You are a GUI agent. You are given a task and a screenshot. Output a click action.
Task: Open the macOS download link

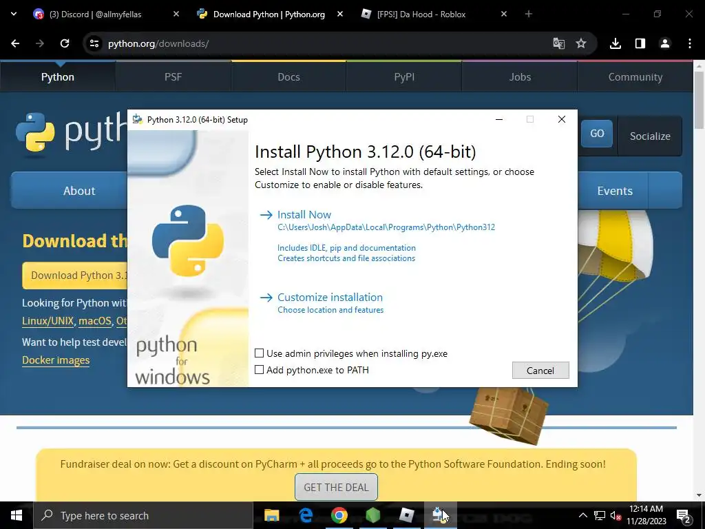[x=95, y=321]
